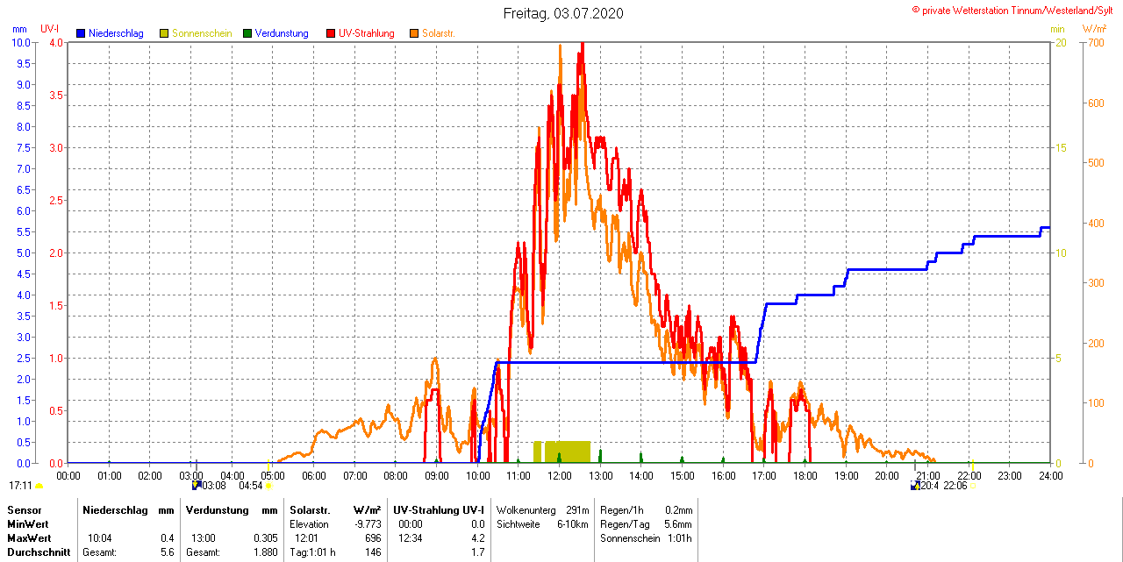Click the MaxWert row header
Viewport: 1123px width, 562px height.
(x=31, y=537)
